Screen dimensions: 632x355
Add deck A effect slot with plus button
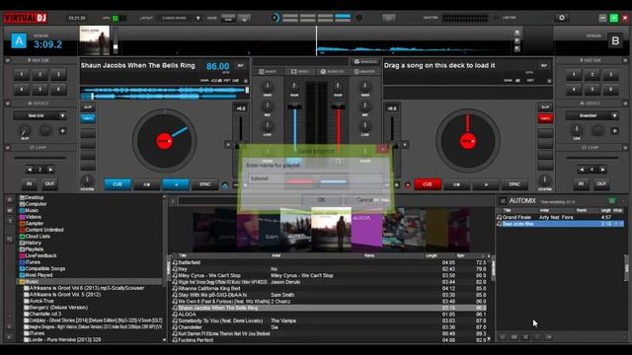tap(62, 131)
